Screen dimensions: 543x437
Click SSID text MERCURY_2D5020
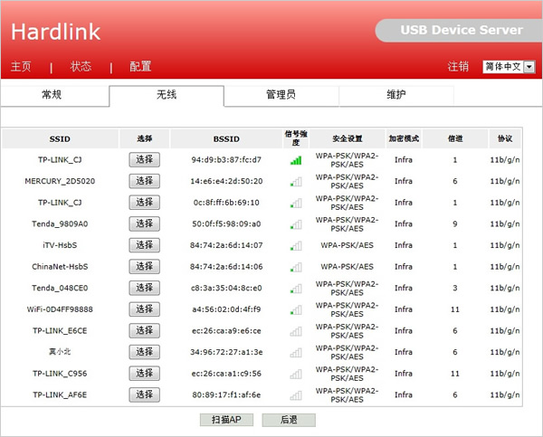coord(60,181)
